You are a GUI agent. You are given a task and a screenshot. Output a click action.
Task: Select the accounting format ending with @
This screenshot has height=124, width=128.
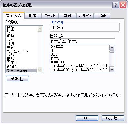pyautogui.click(x=79, y=66)
